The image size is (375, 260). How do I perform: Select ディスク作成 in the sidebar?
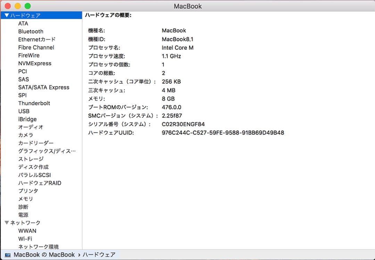33,167
